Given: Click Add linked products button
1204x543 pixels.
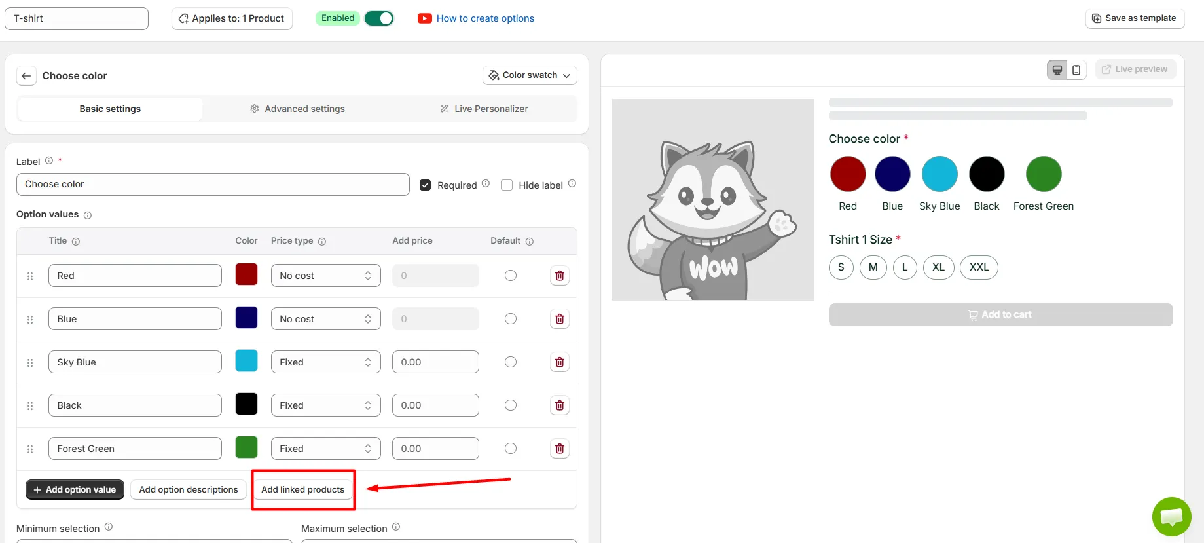Looking at the screenshot, I should 303,490.
